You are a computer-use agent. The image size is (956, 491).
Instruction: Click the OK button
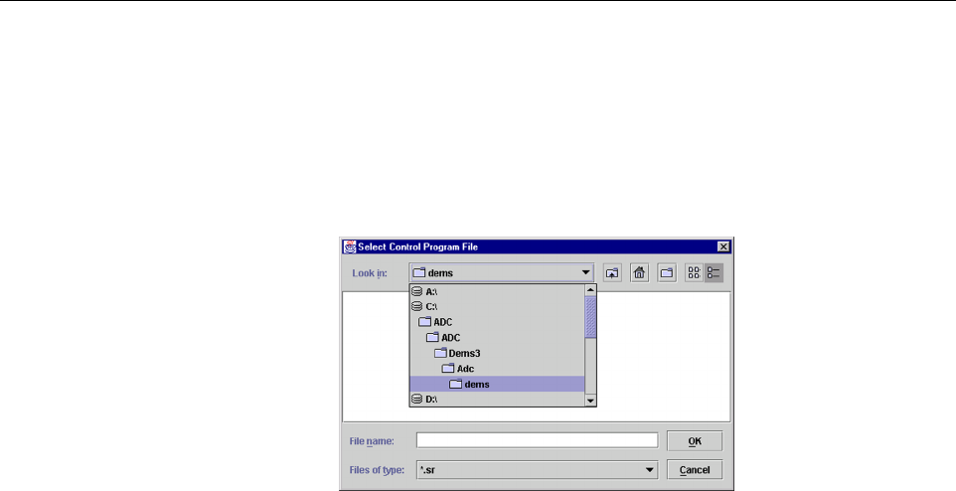pyautogui.click(x=695, y=441)
